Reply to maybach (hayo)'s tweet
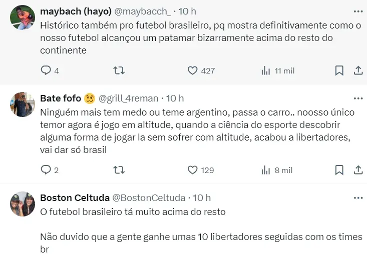The image size is (367, 259). click(x=46, y=70)
